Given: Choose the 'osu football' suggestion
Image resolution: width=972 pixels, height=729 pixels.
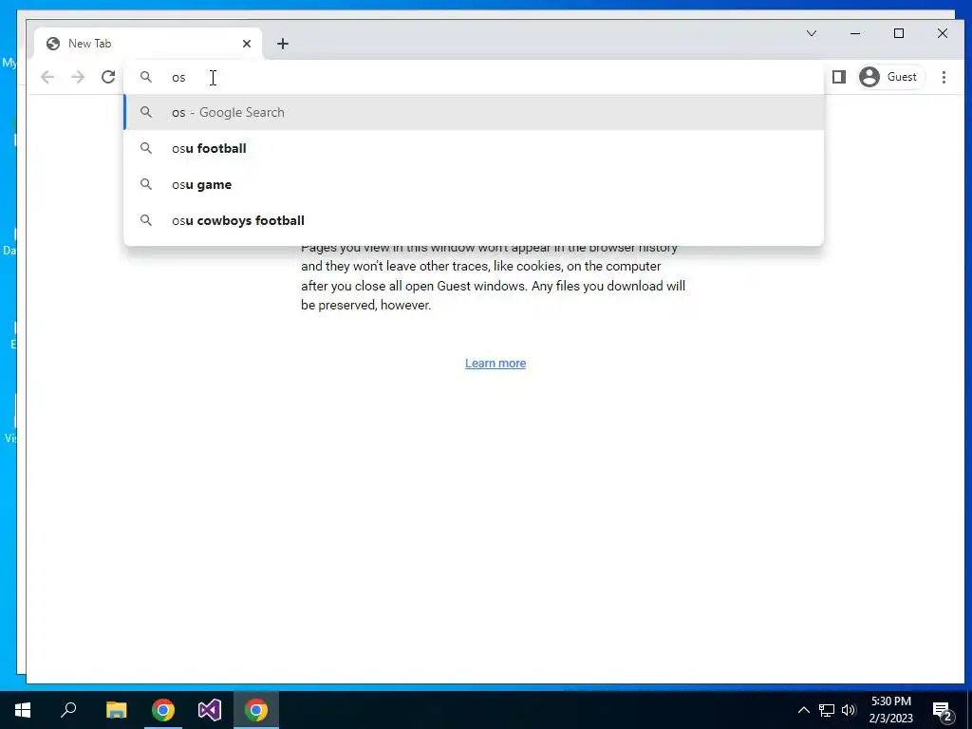Looking at the screenshot, I should point(474,148).
